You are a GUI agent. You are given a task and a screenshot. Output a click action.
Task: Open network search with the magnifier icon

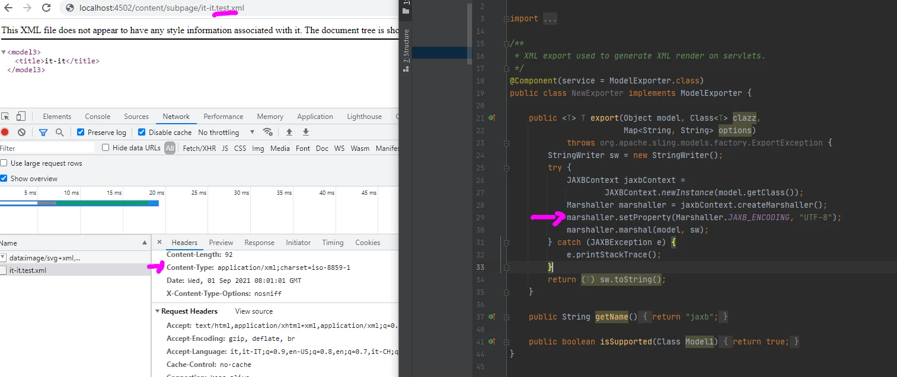tap(59, 133)
